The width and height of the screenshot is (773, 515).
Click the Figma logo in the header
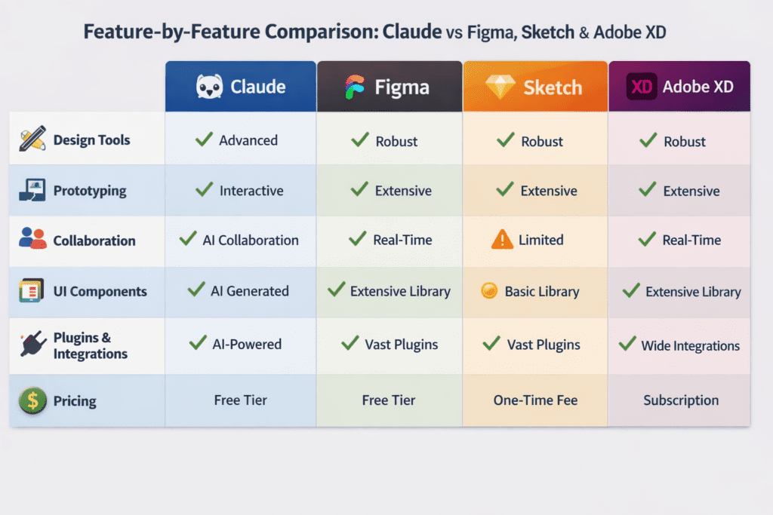point(354,87)
